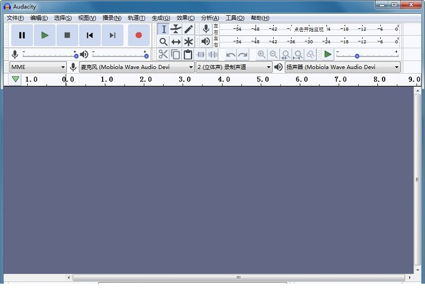The width and height of the screenshot is (425, 295).
Task: Toggle the Selection I-beam tool
Action: pyautogui.click(x=164, y=29)
